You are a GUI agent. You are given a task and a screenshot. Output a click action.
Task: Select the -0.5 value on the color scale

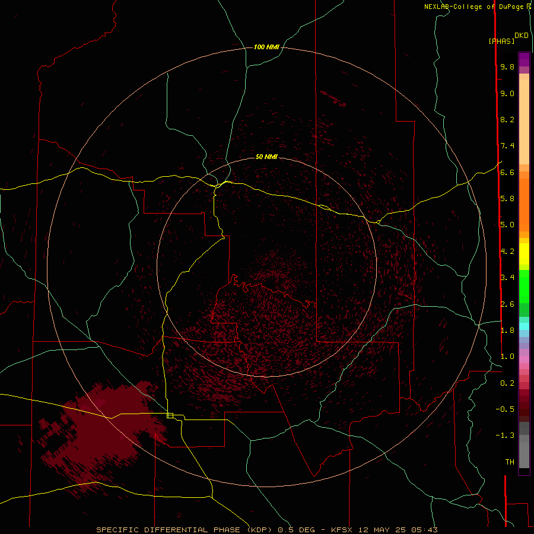tap(505, 409)
